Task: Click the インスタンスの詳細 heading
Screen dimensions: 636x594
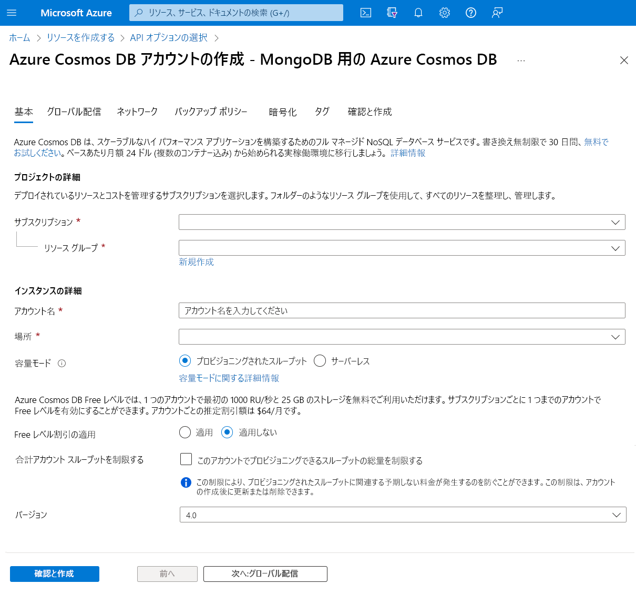Action: (x=48, y=291)
